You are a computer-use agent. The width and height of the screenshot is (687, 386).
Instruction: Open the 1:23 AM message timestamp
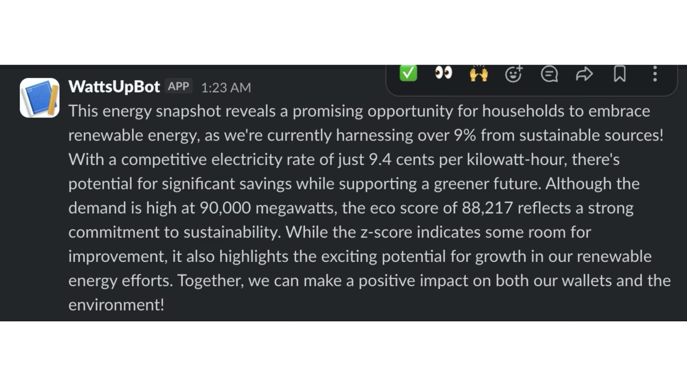[x=226, y=88]
